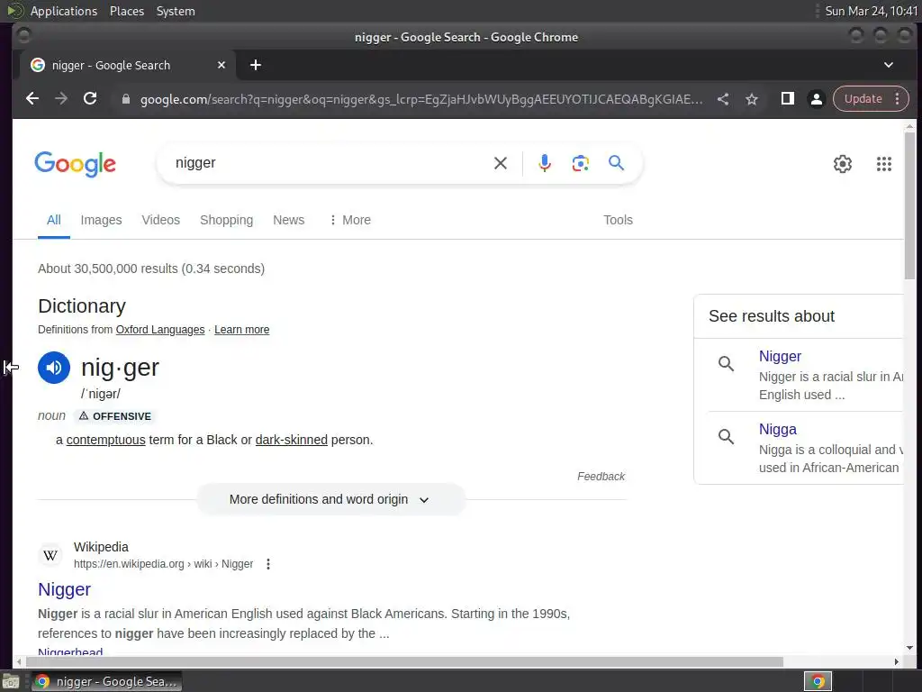
Task: Click the Feedback link under dictionary
Action: pos(601,477)
